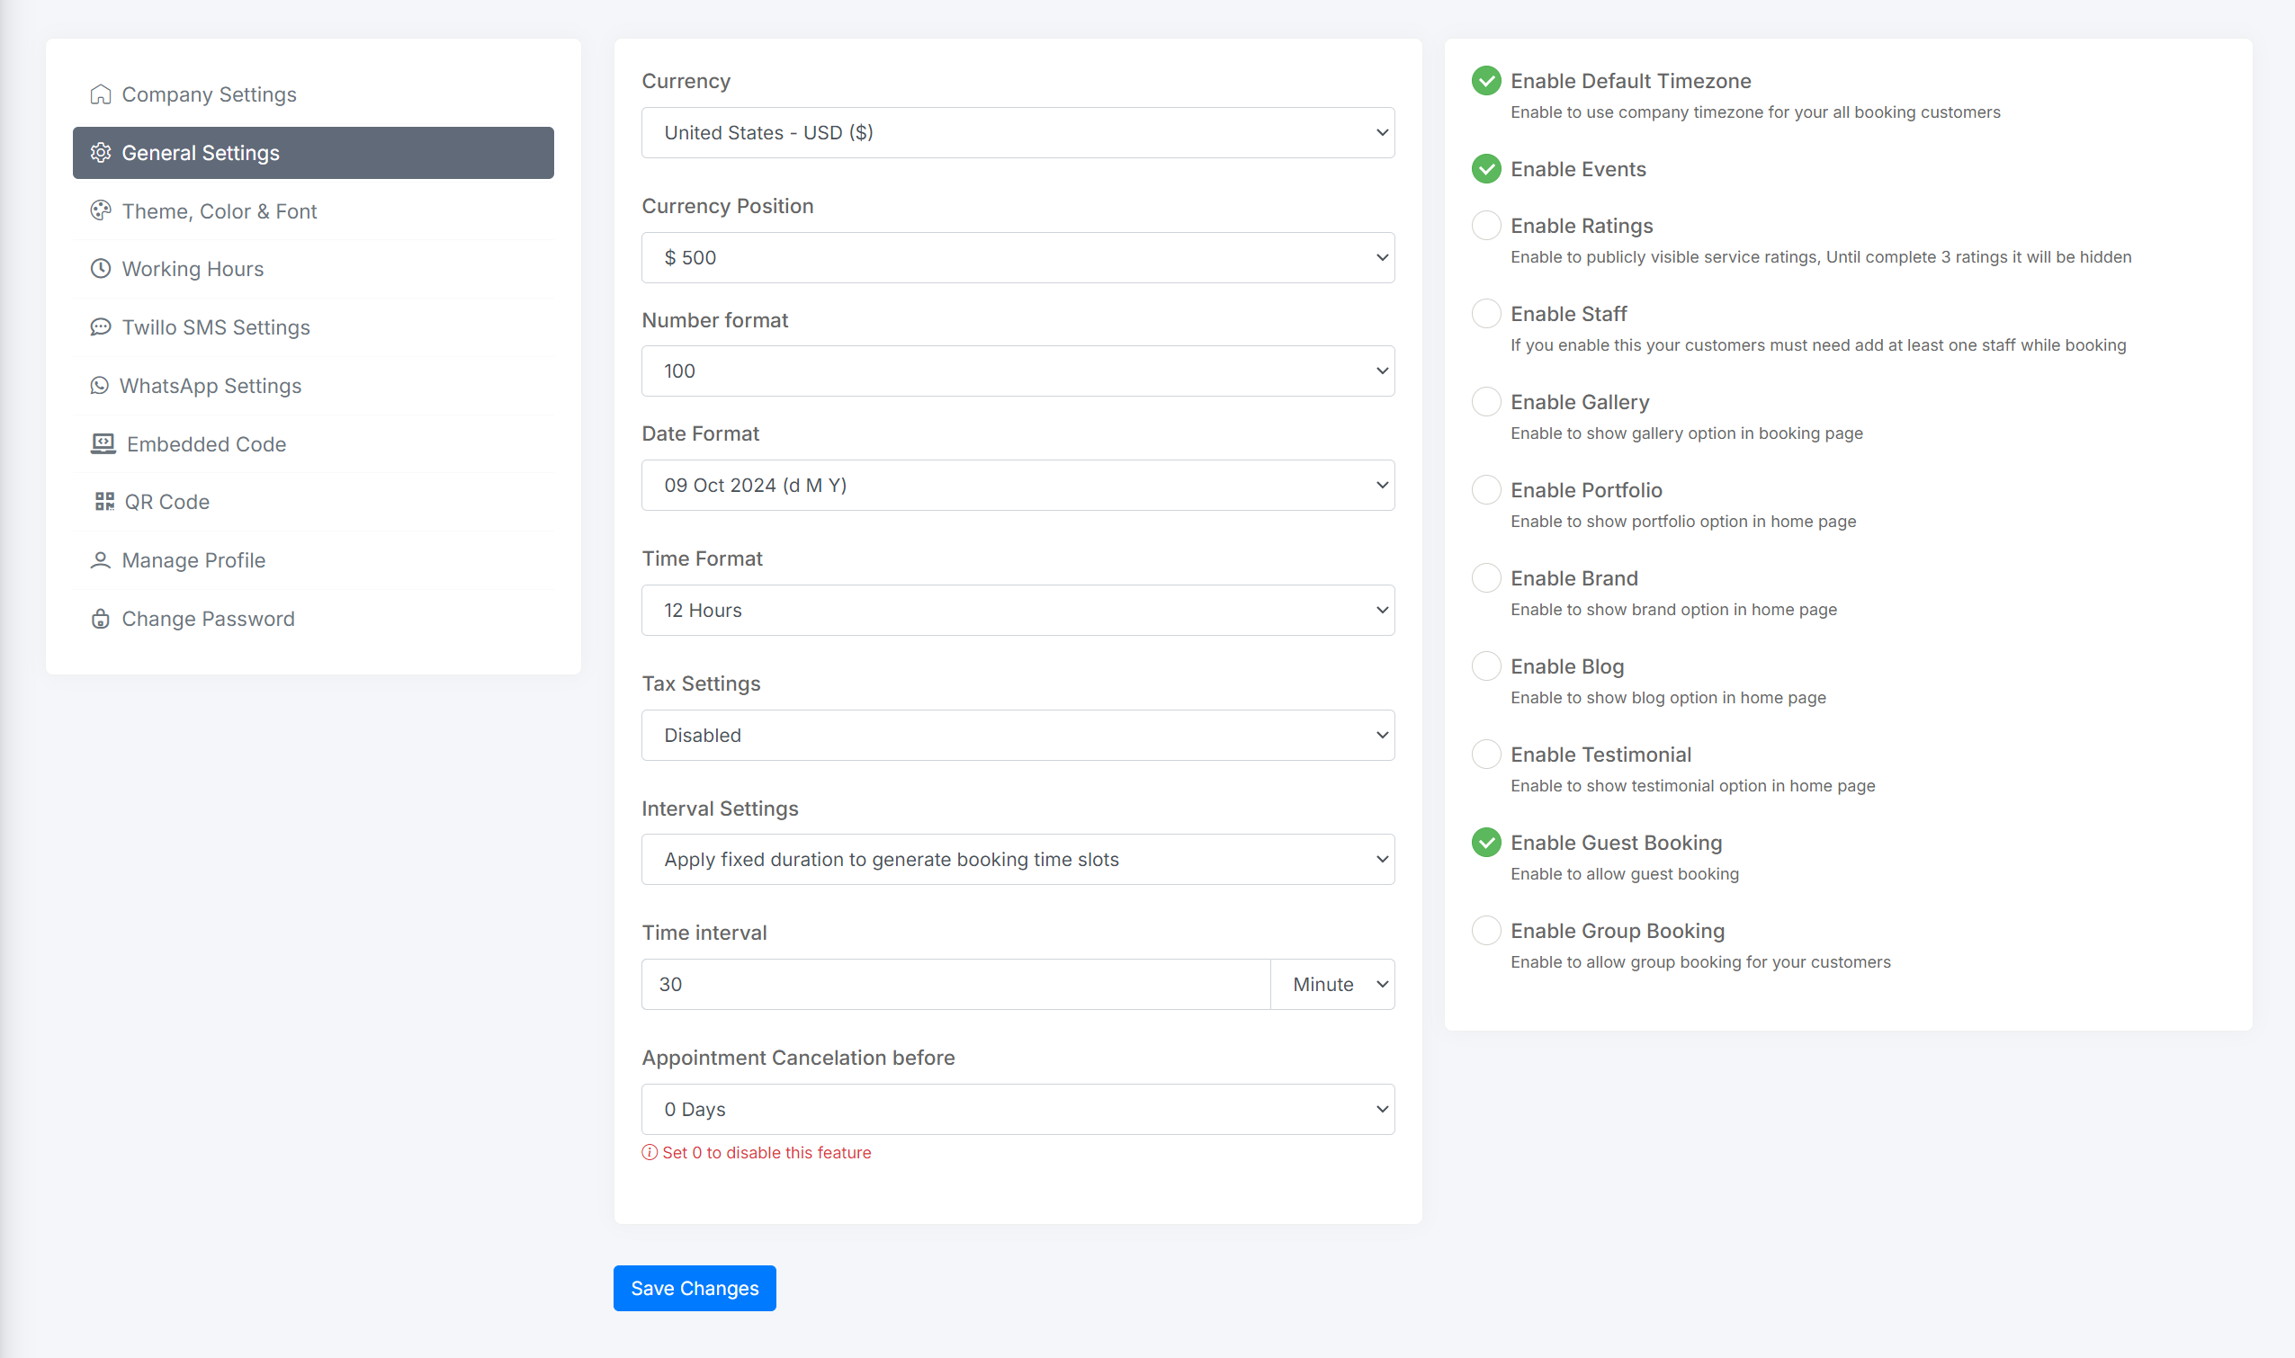This screenshot has width=2295, height=1358.
Task: Click the chat bubble icon beside Twillo SMS Settings
Action: coord(101,326)
